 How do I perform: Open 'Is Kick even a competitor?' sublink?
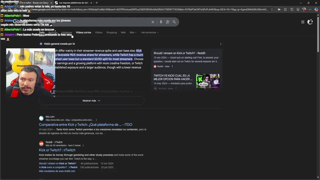click(x=58, y=167)
